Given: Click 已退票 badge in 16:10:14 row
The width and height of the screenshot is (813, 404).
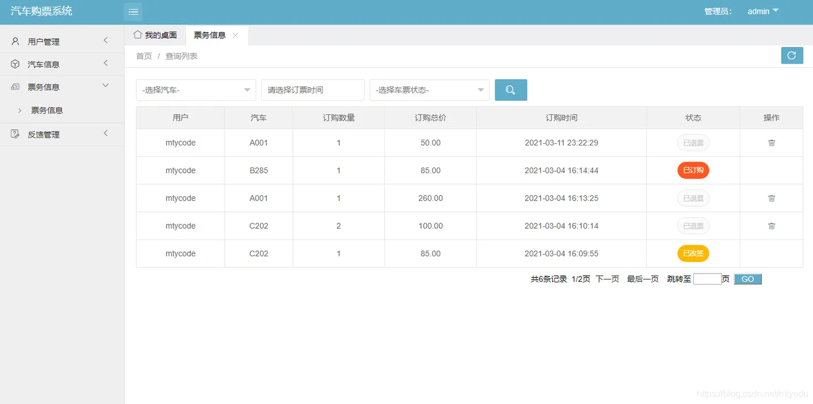Looking at the screenshot, I should click(693, 226).
